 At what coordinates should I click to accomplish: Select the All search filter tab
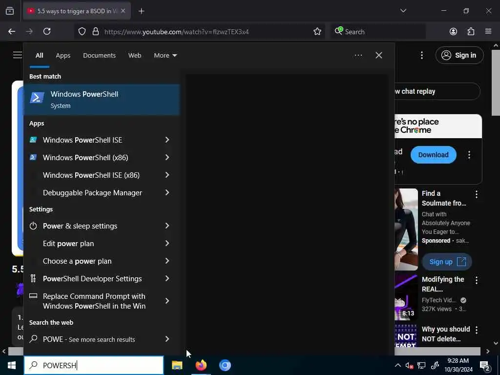[x=39, y=55]
